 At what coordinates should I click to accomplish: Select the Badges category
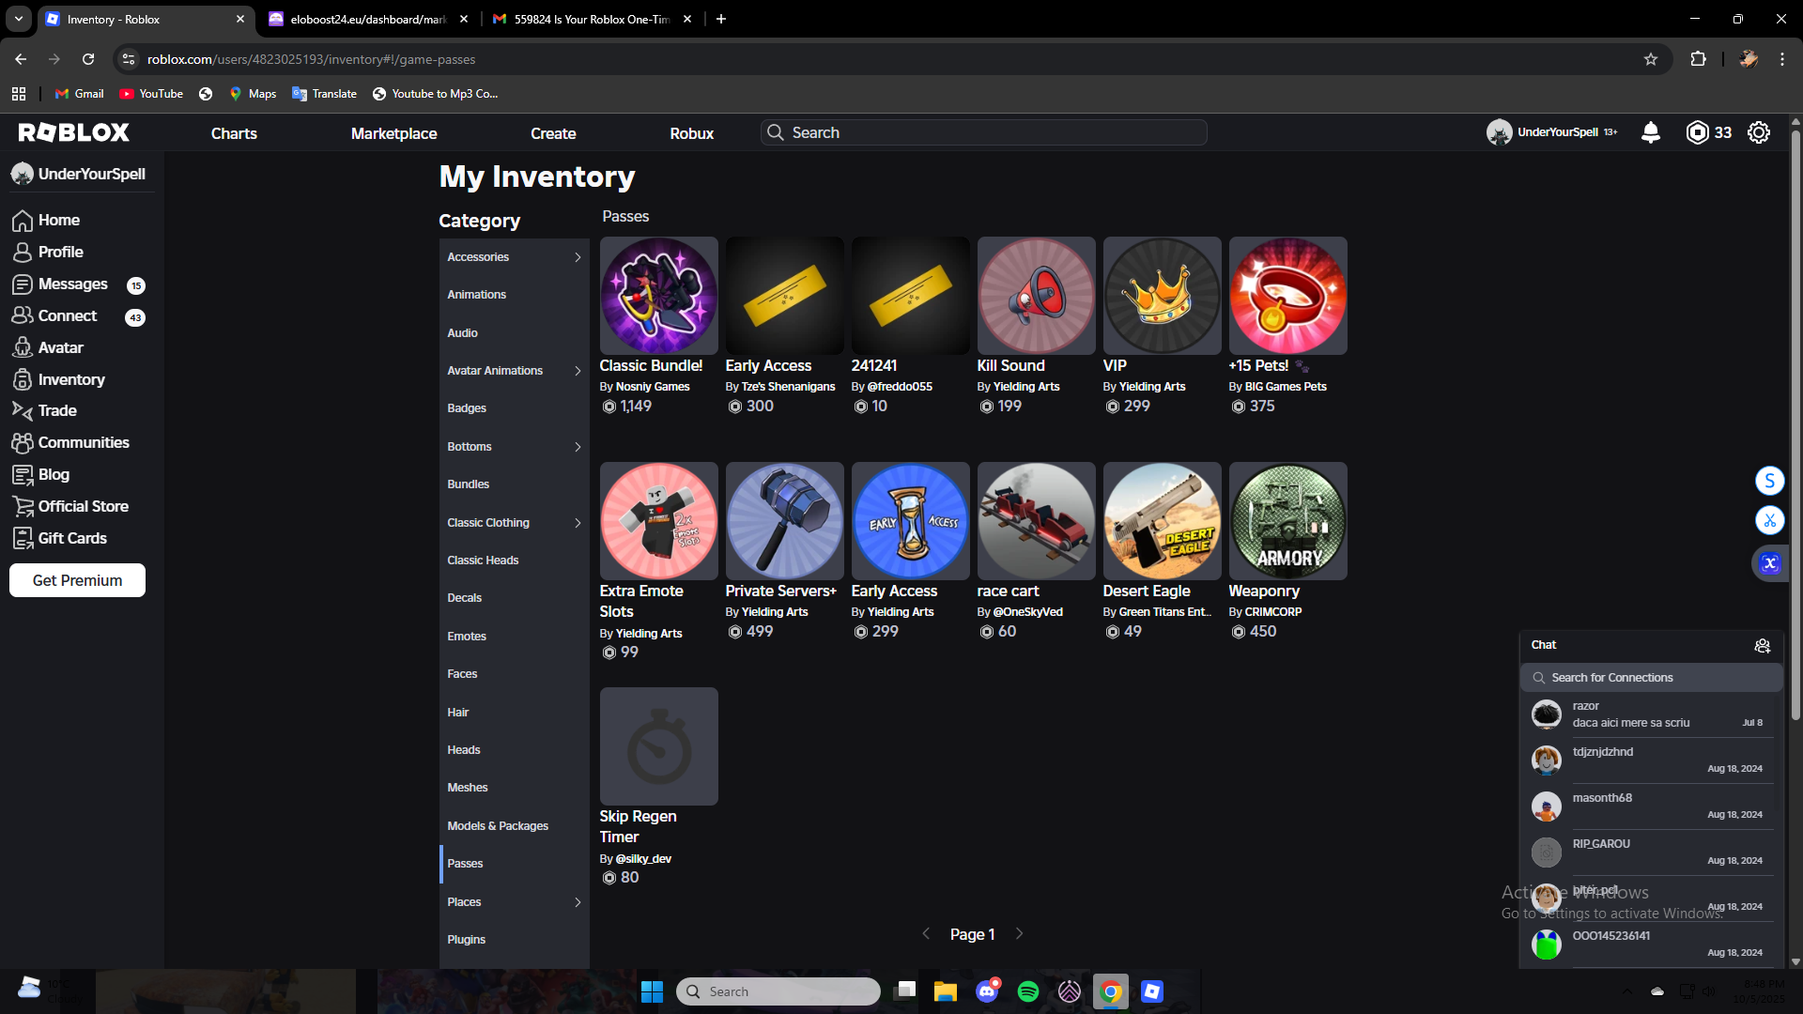[x=514, y=408]
